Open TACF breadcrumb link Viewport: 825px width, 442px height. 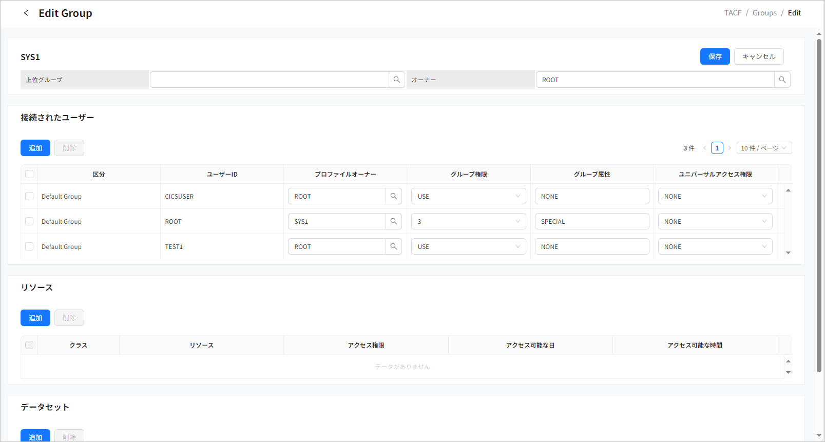pyautogui.click(x=733, y=13)
